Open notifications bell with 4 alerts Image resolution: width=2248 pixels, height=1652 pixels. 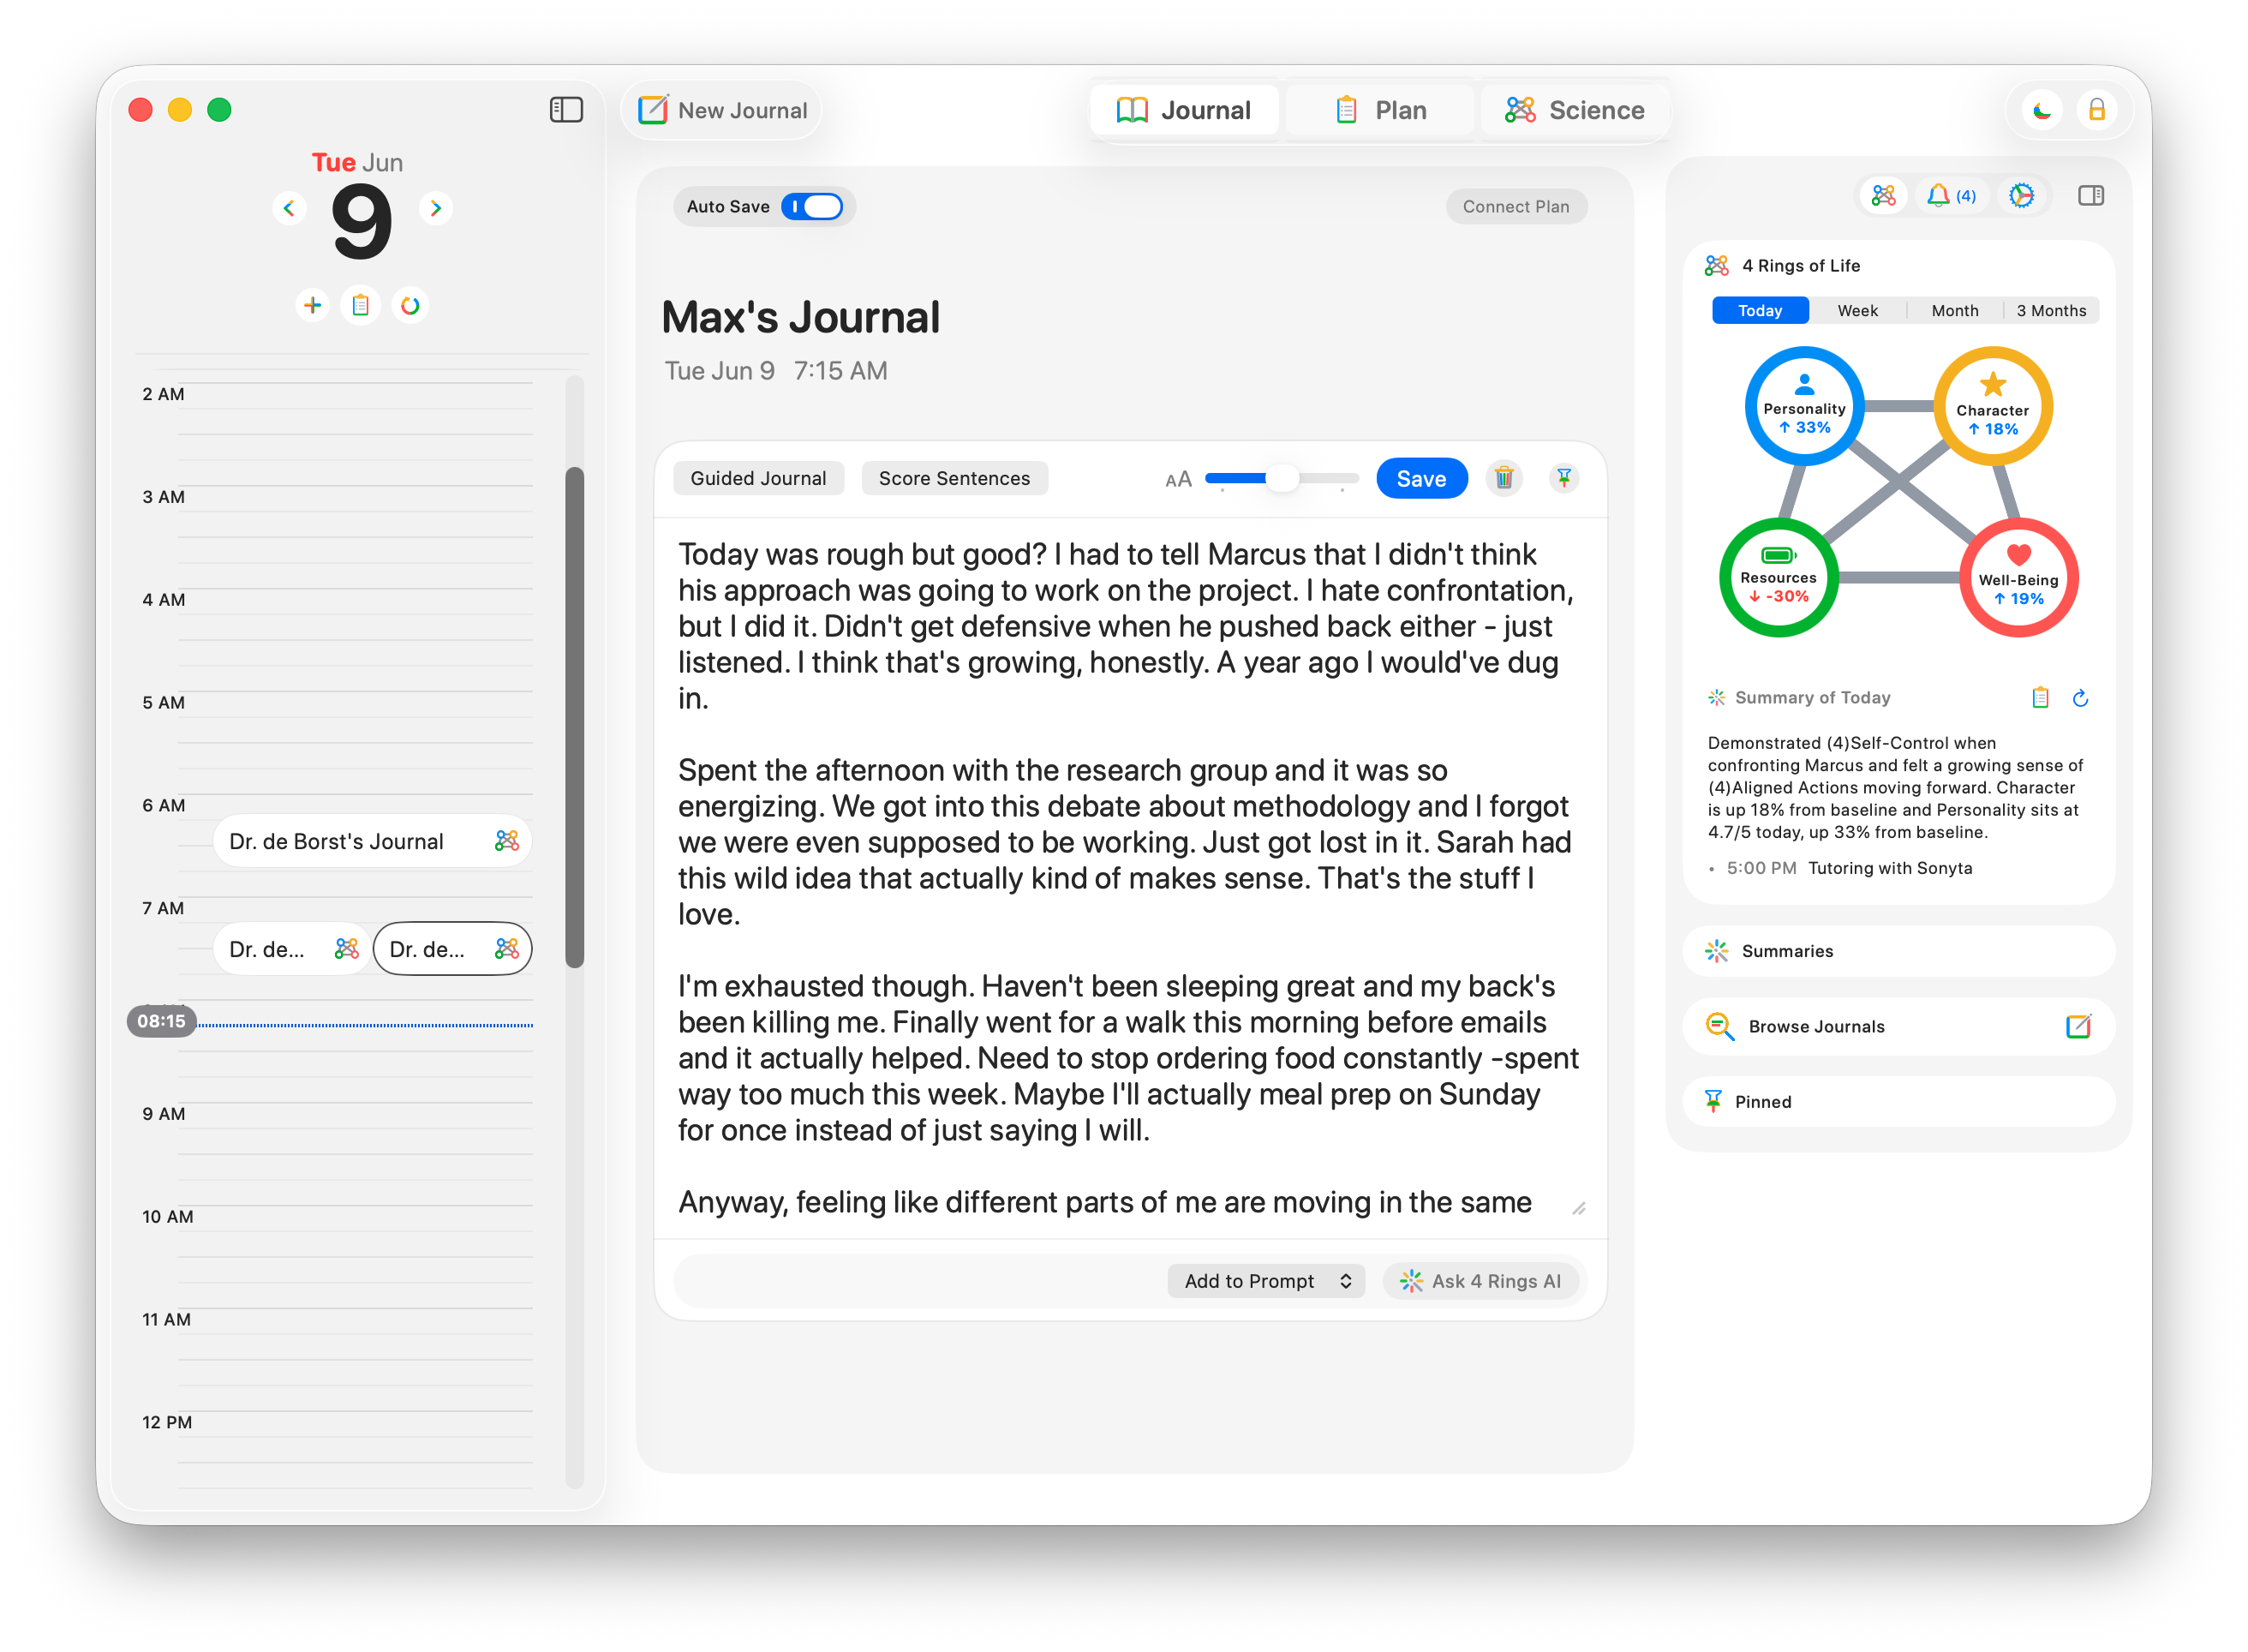[1950, 195]
